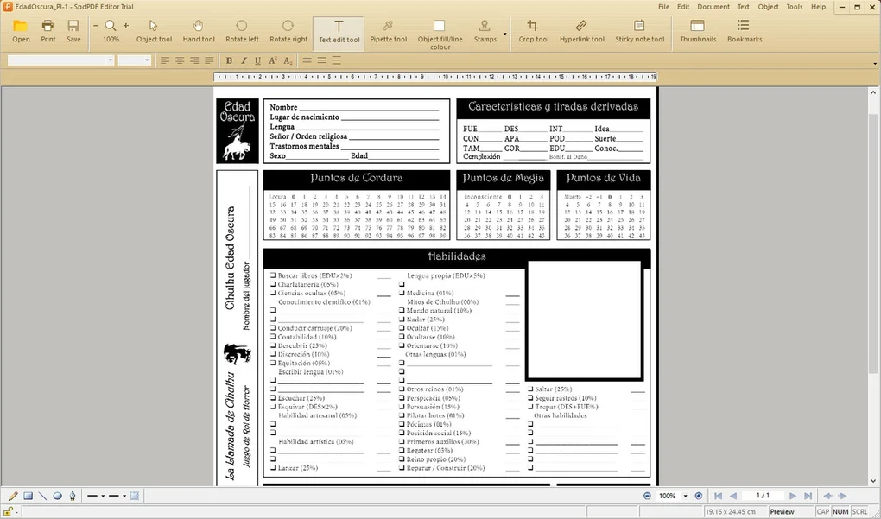Expand the Stamps dropdown arrow
881x519 pixels.
pyautogui.click(x=504, y=34)
